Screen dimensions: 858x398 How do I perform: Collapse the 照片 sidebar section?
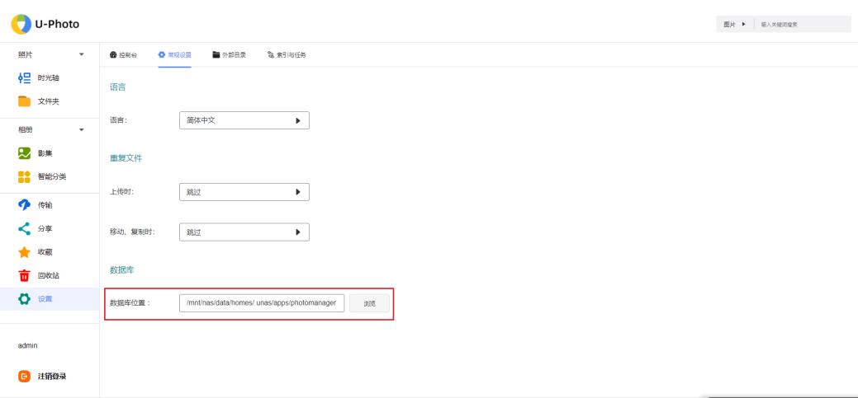[81, 55]
